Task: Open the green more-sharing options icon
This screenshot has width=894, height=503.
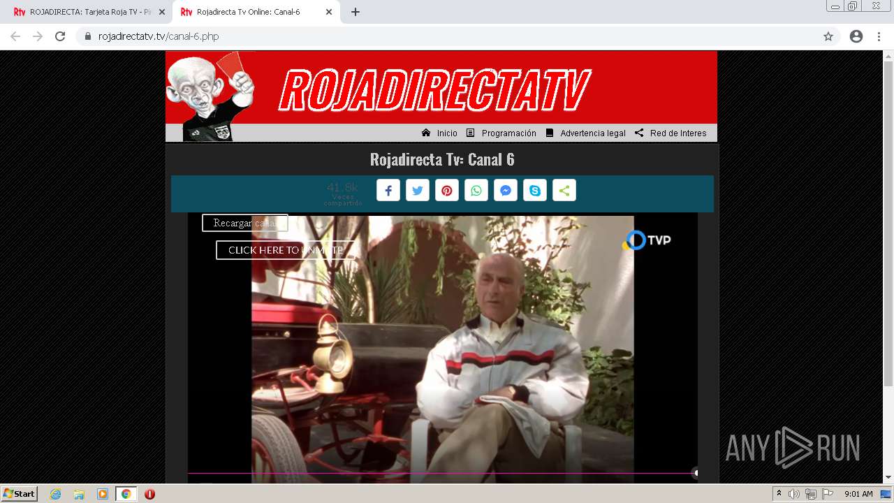Action: (564, 191)
